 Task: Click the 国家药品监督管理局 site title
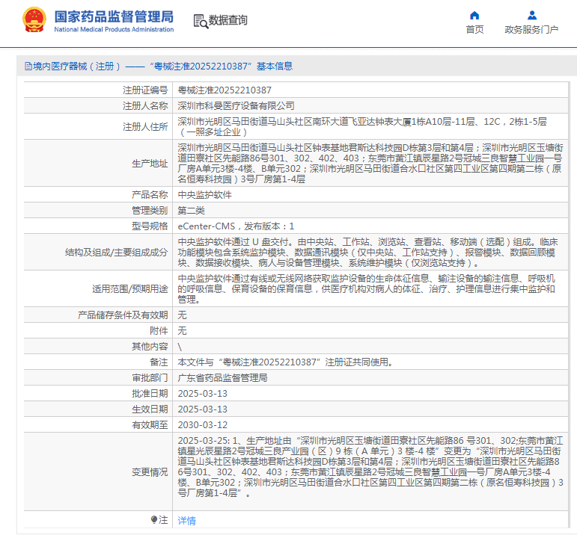tap(114, 16)
